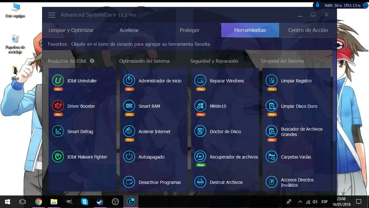
Task: Switch to the Proteger tab
Action: pos(190,30)
